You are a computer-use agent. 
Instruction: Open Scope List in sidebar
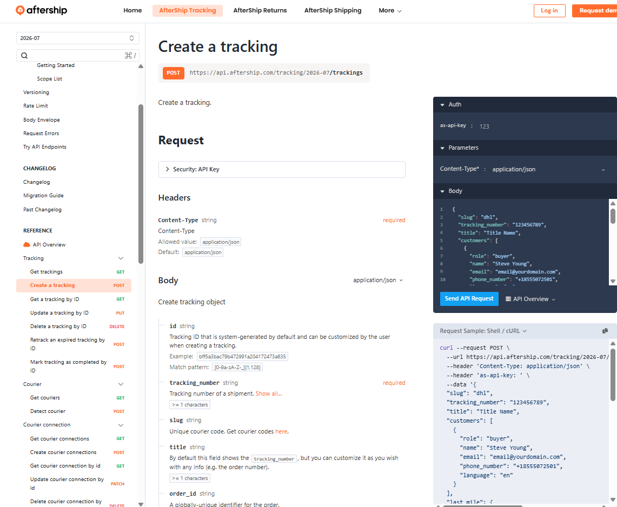[x=50, y=79]
